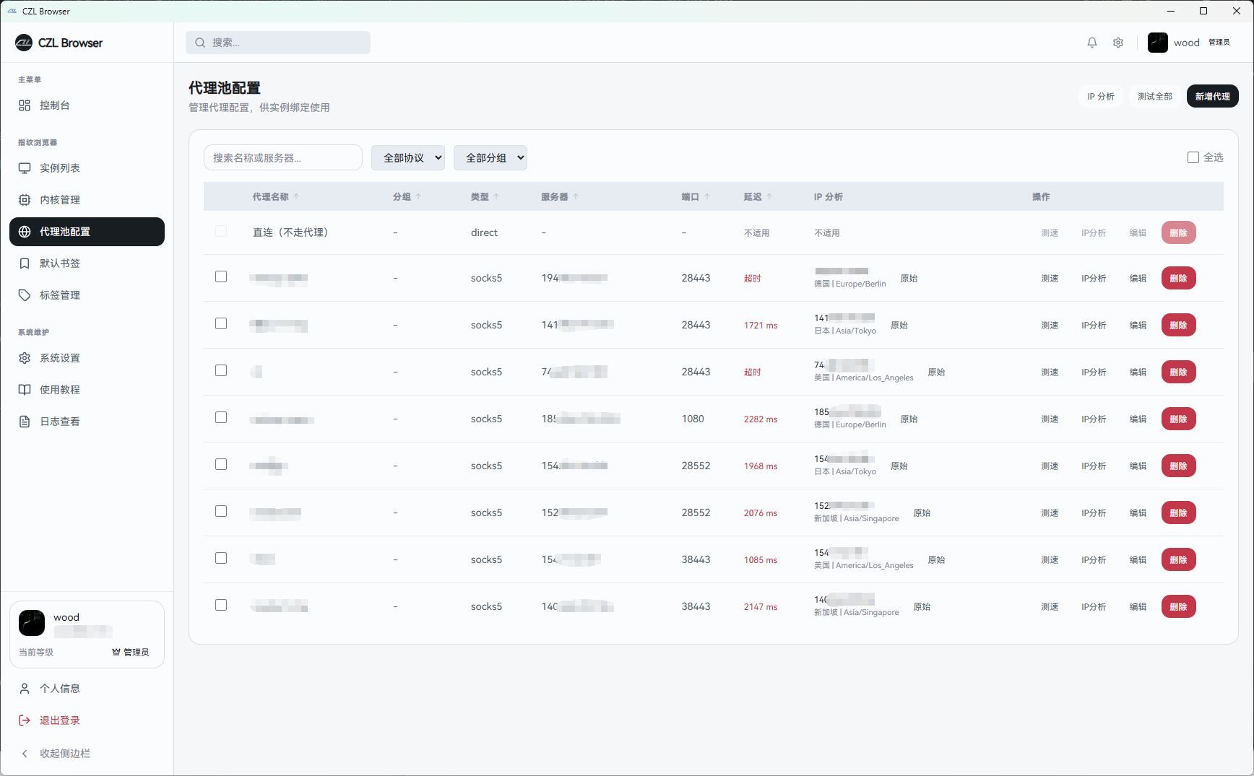Image resolution: width=1254 pixels, height=776 pixels.
Task: Click 删除 for the 194 server row
Action: (1179, 278)
